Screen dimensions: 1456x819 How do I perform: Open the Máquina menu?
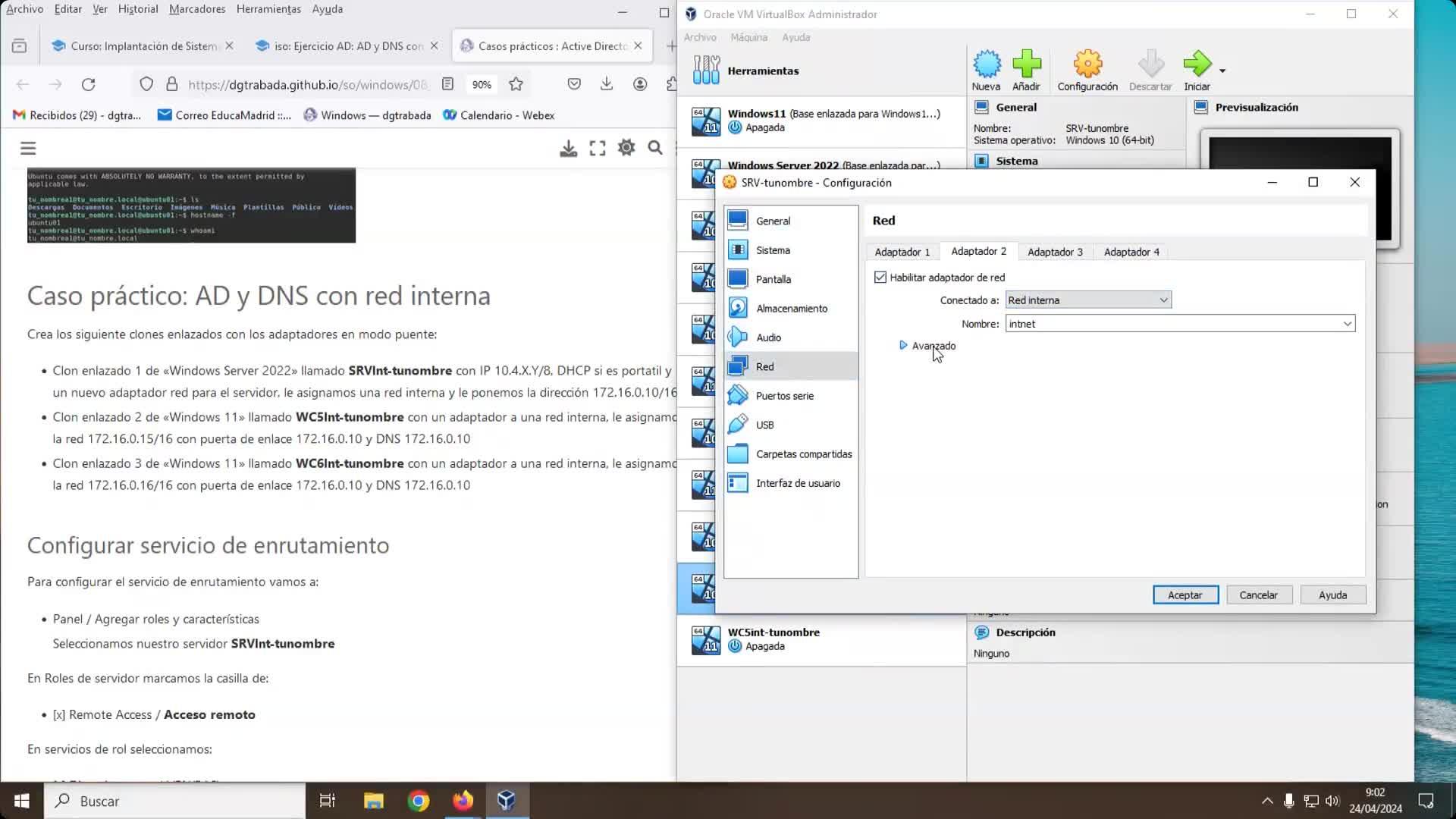point(748,37)
